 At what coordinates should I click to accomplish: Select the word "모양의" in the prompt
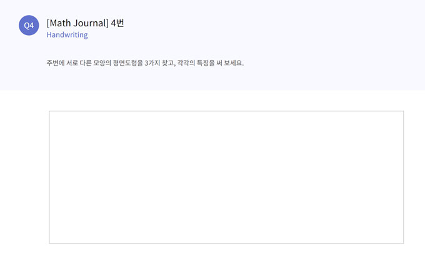(x=102, y=63)
